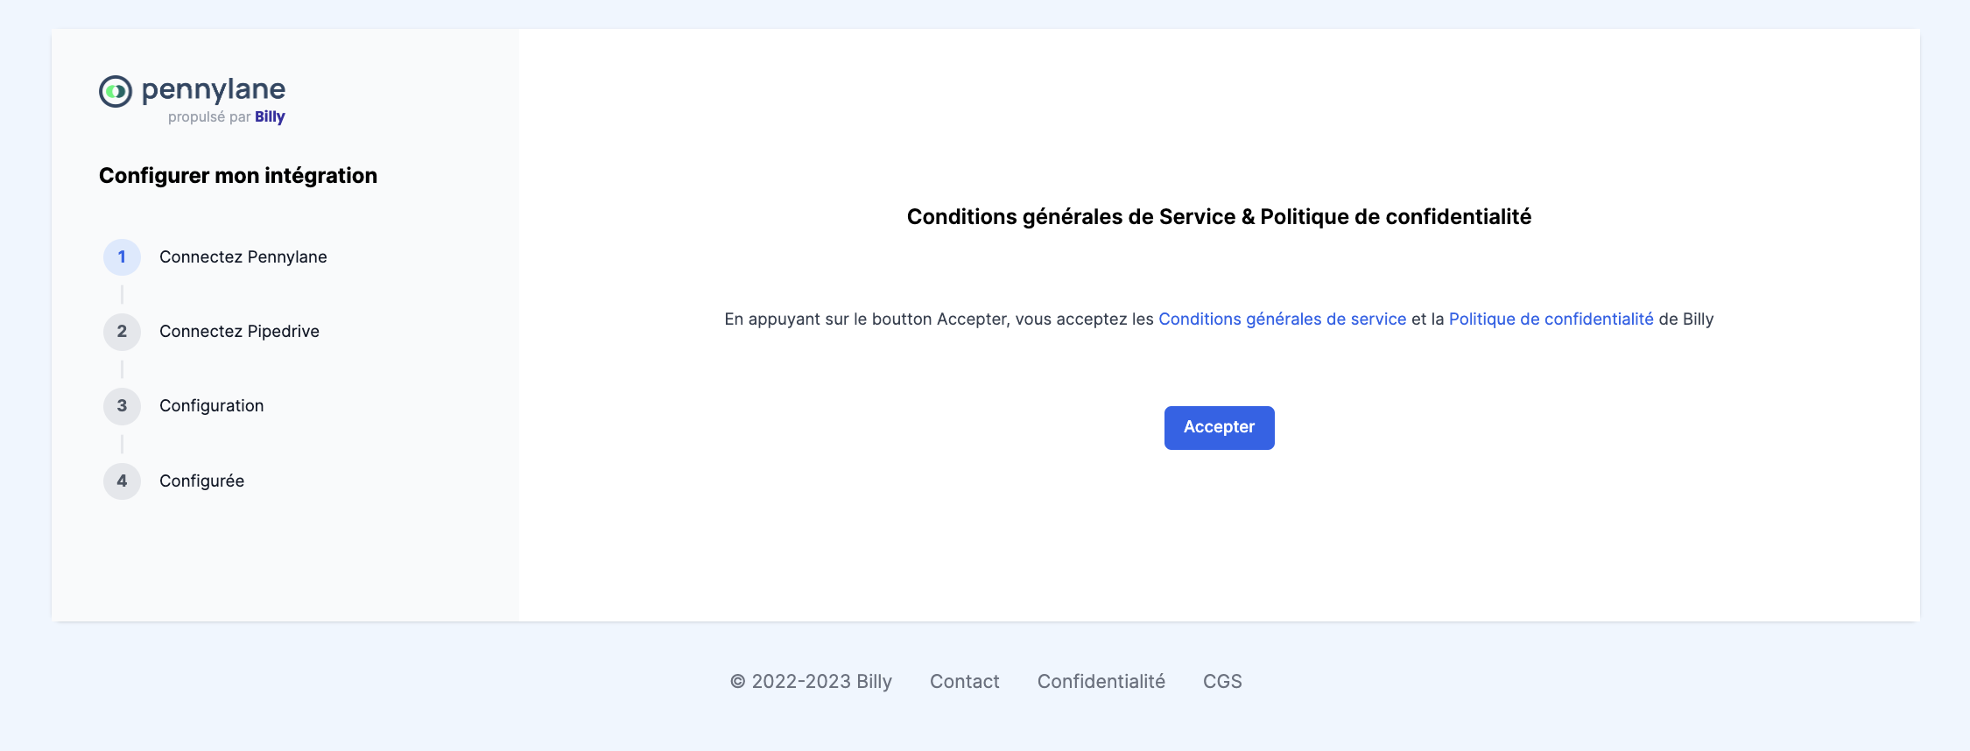Open the Confidentialité footer link
The width and height of the screenshot is (1970, 751).
tap(1101, 682)
